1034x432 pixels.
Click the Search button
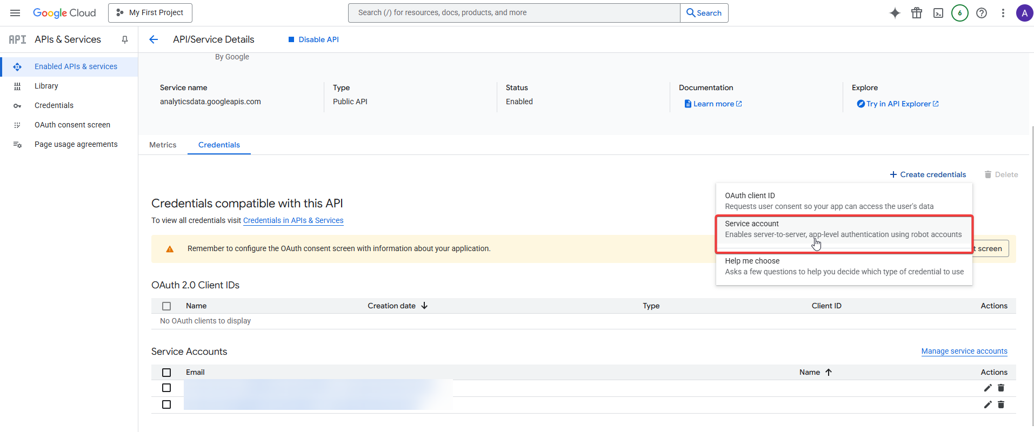coord(704,13)
